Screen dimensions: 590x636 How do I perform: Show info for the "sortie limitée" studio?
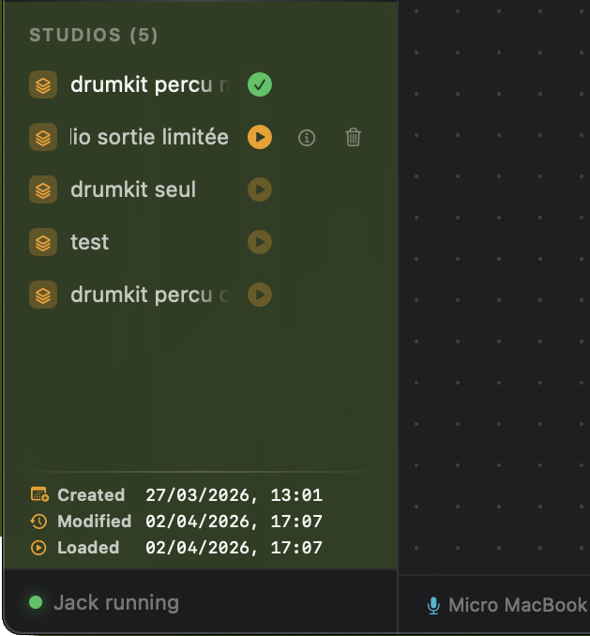(307, 138)
